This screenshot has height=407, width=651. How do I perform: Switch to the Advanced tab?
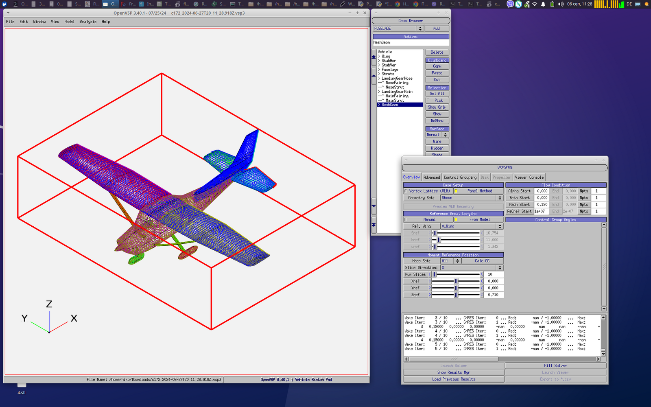click(431, 177)
